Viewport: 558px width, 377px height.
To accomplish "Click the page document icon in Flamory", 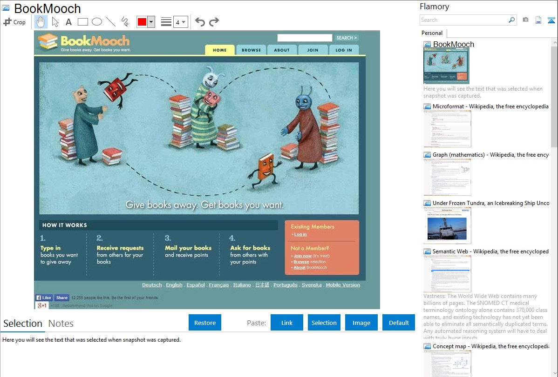I will point(538,20).
